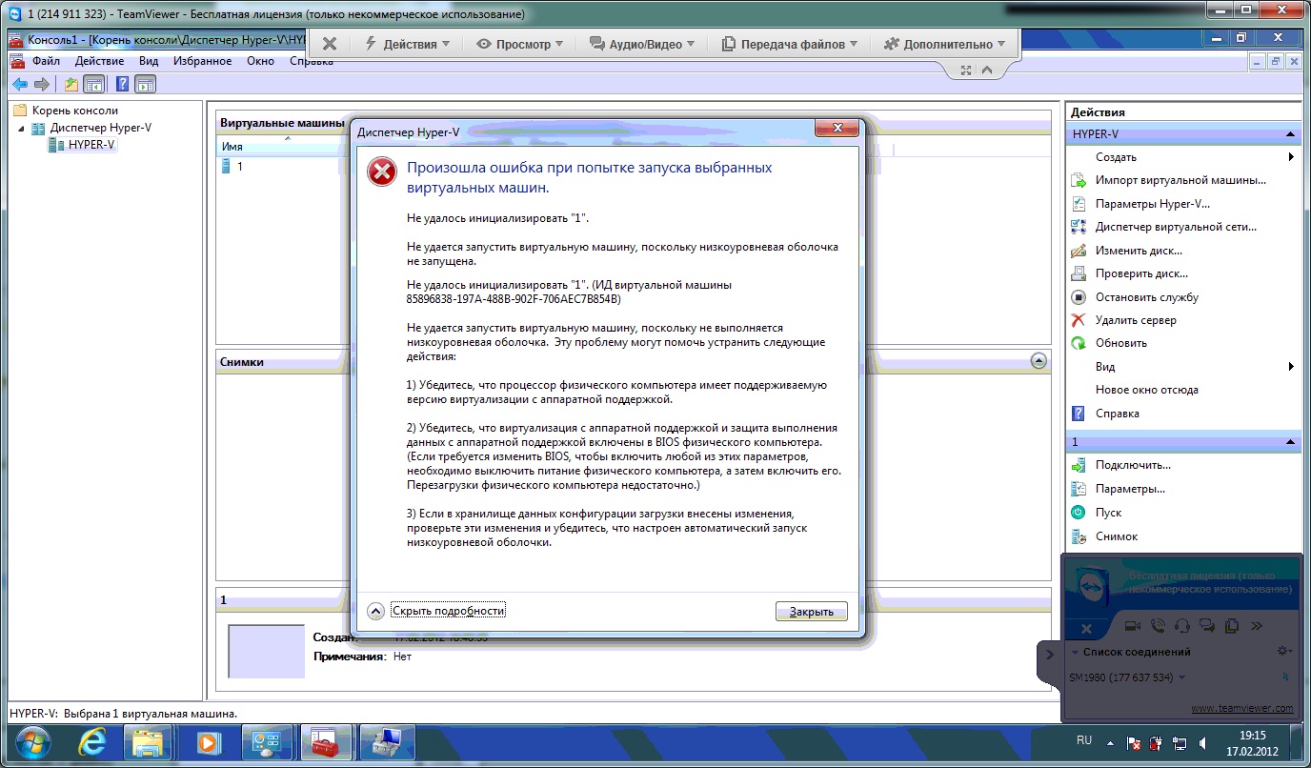The image size is (1311, 768).
Task: Collapse the TeamViewer toolbar with up chevron
Action: point(986,70)
